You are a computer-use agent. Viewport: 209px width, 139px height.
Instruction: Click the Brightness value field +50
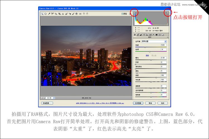click(164, 75)
